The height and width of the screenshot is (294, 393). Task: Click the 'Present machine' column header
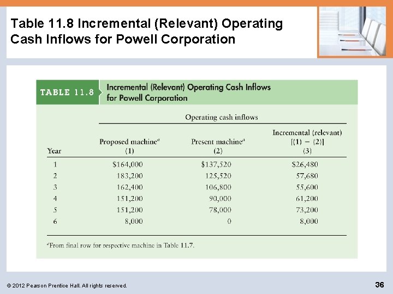point(218,142)
